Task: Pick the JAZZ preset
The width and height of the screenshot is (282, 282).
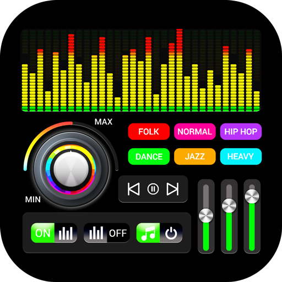Action: (x=195, y=156)
